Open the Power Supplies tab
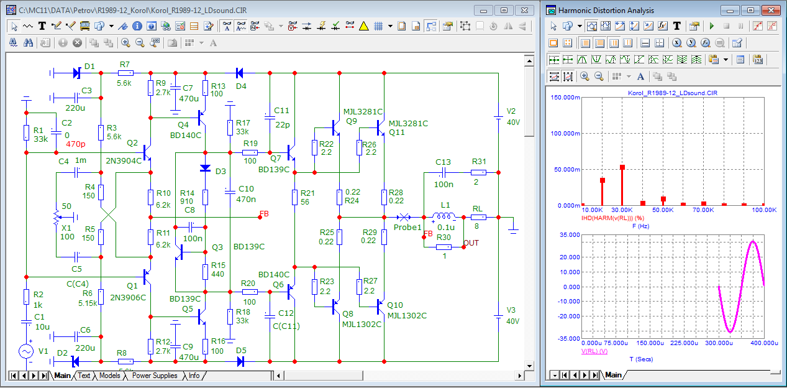 [155, 376]
